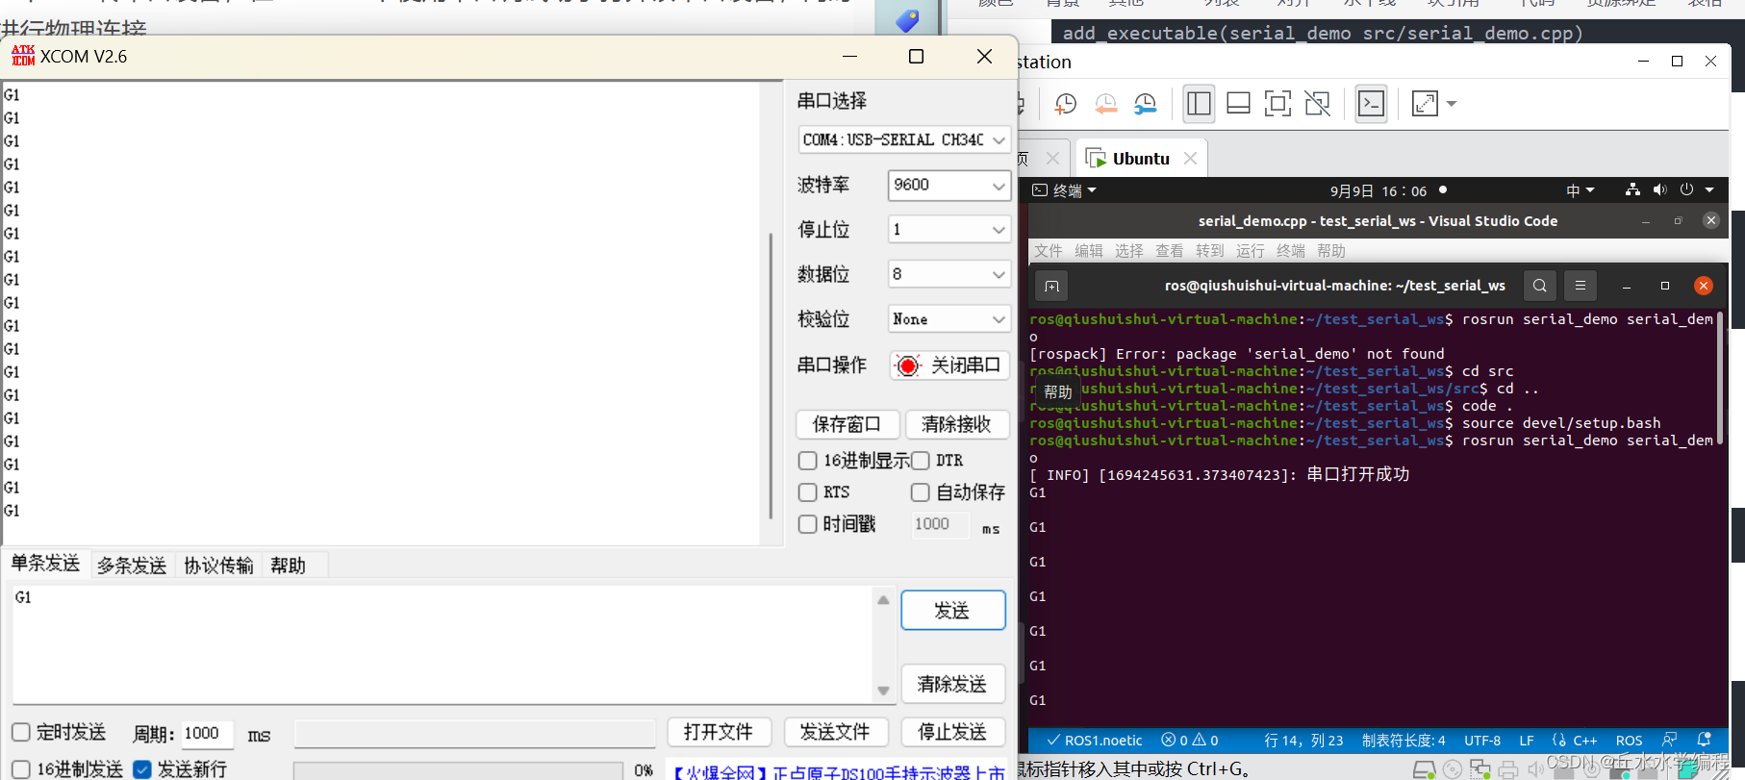Image resolution: width=1745 pixels, height=780 pixels.
Task: Open the VS Code 文件 menu
Action: pos(1048,251)
